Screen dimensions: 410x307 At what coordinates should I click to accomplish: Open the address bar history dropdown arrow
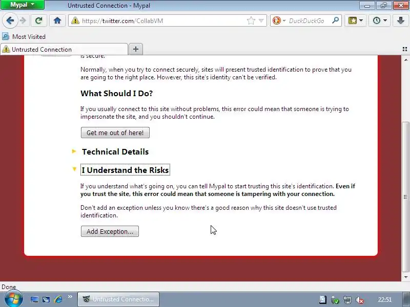261,20
